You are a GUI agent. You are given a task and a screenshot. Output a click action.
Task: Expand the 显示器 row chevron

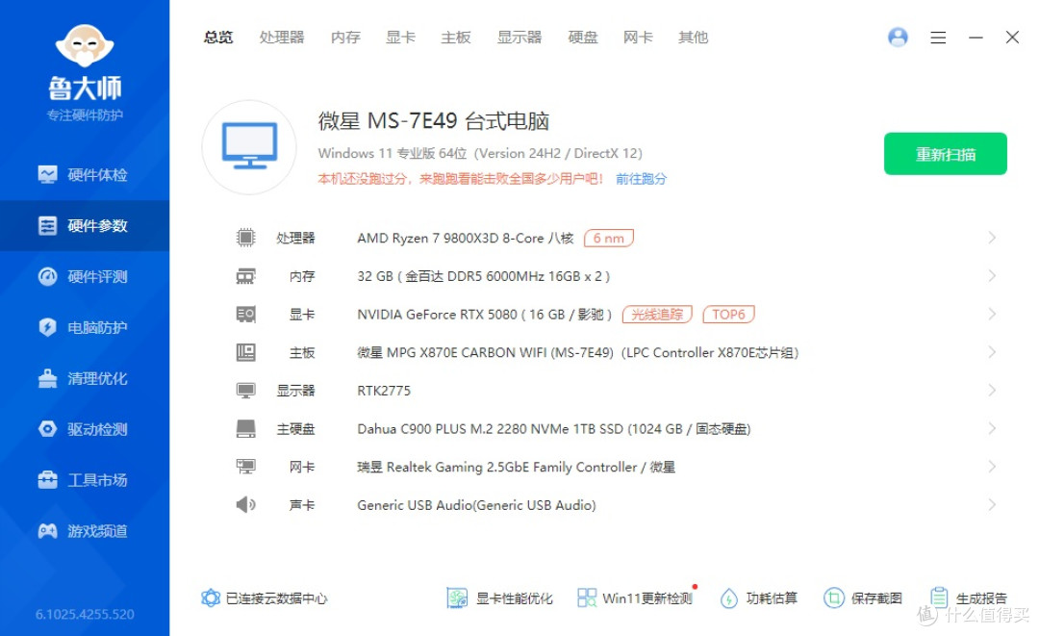(992, 391)
